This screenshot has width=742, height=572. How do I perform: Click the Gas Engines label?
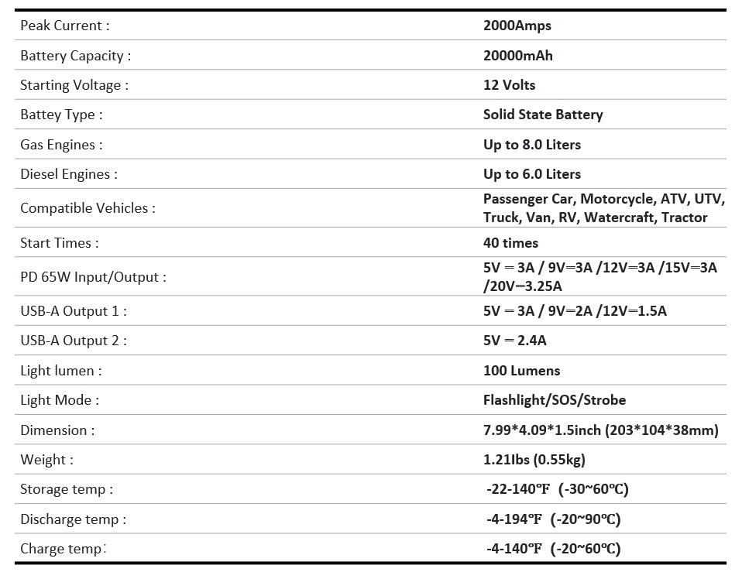(x=61, y=145)
